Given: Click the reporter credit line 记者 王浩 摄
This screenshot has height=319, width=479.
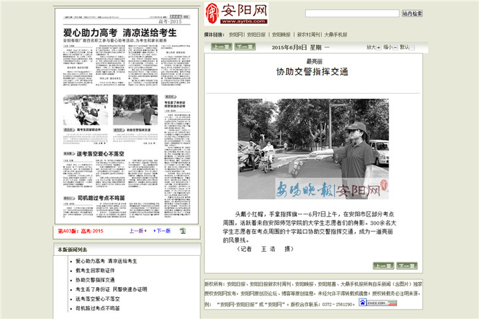Looking at the screenshot, I should [x=265, y=249].
